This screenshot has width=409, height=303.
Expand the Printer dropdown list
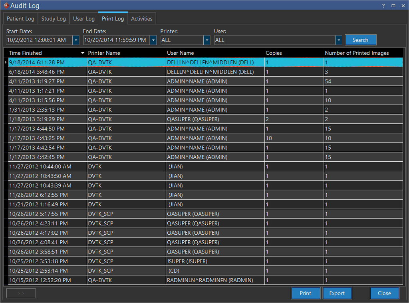click(x=206, y=40)
